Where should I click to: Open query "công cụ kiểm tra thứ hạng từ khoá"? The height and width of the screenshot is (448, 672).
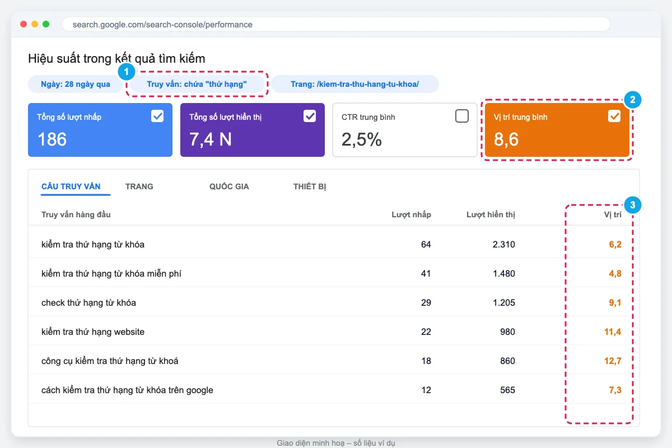(110, 361)
